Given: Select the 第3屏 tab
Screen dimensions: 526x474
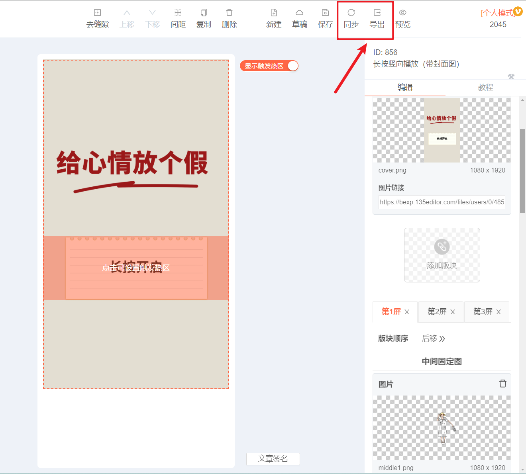Looking at the screenshot, I should click(x=483, y=311).
